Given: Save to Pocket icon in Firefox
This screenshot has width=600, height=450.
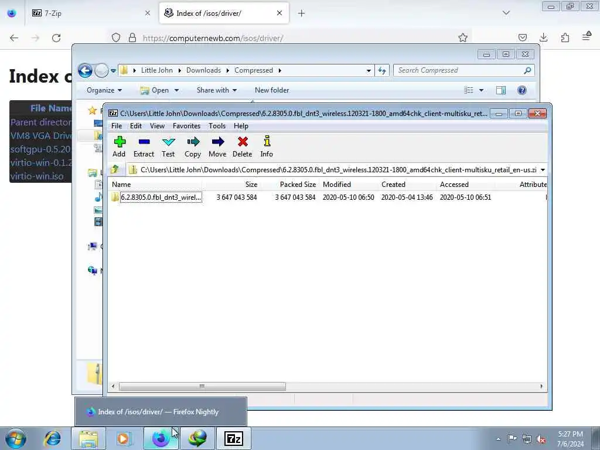Looking at the screenshot, I should pos(522,37).
